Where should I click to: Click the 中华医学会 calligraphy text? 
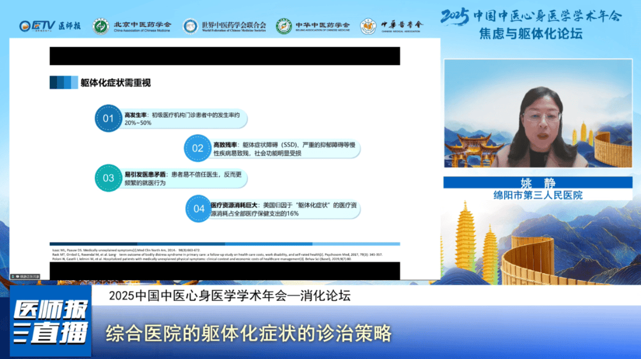401,26
